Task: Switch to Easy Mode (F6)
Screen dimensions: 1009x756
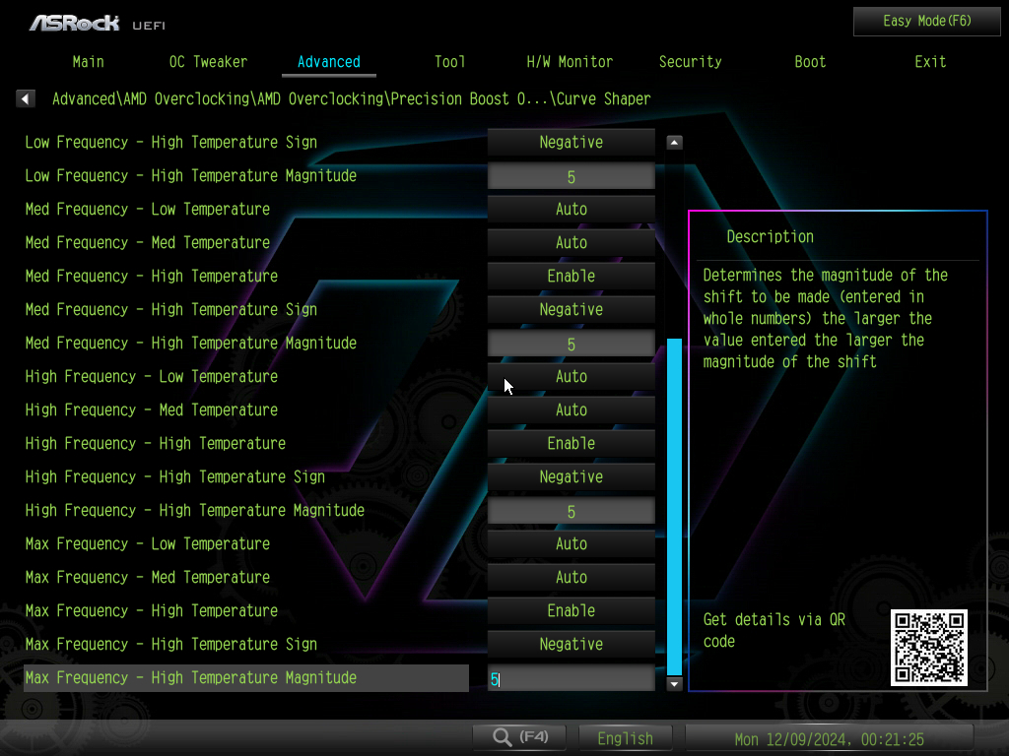Action: [926, 22]
